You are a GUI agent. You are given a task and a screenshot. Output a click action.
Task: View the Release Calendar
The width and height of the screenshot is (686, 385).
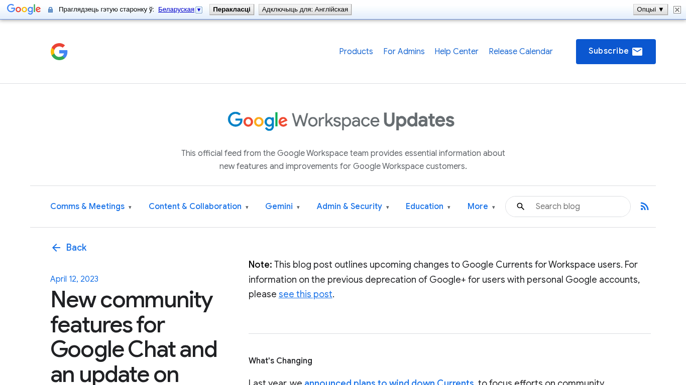pyautogui.click(x=521, y=52)
